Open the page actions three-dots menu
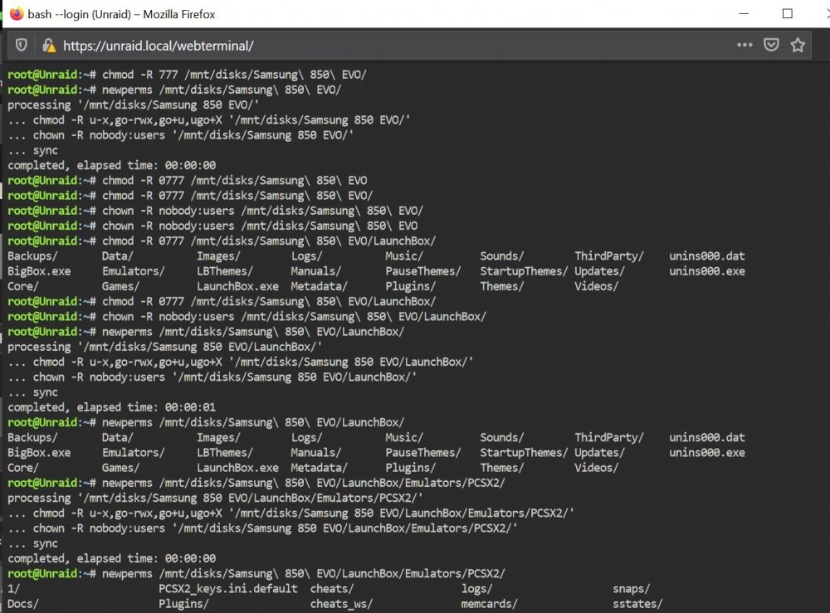Viewport: 830px width, 613px height. tap(745, 45)
